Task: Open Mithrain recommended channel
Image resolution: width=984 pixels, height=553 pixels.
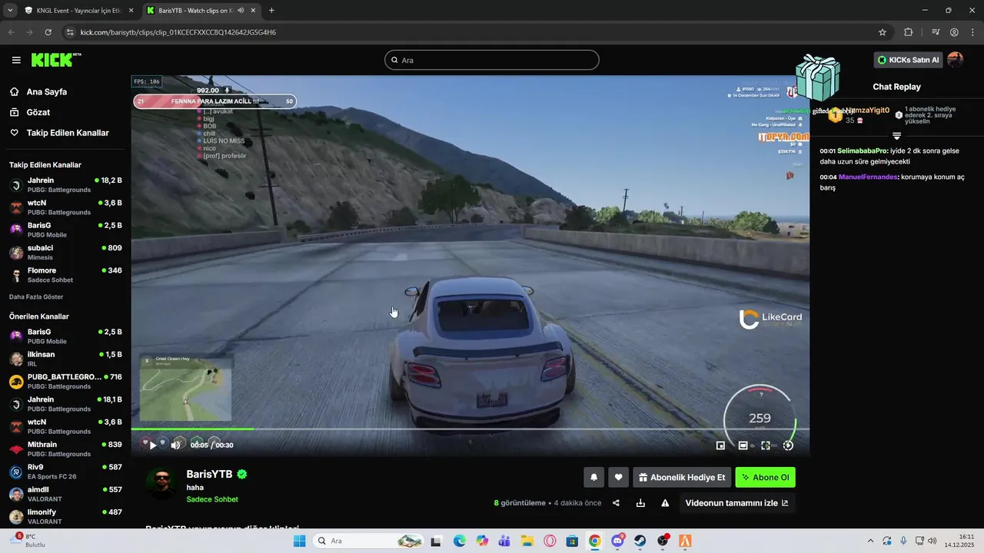Action: click(65, 449)
